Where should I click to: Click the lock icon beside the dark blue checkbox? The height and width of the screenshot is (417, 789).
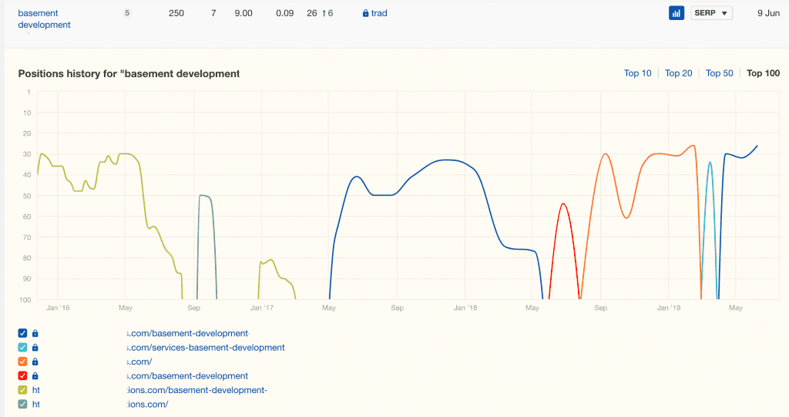tap(35, 334)
